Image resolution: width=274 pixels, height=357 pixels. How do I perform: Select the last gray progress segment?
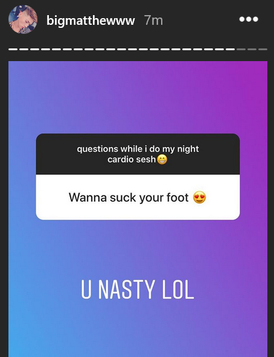tap(263, 49)
